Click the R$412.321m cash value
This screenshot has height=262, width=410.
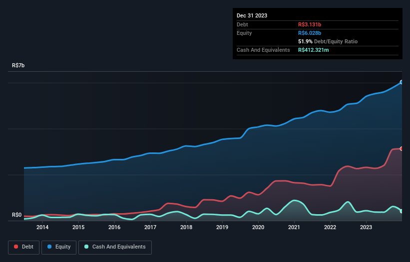click(x=313, y=50)
